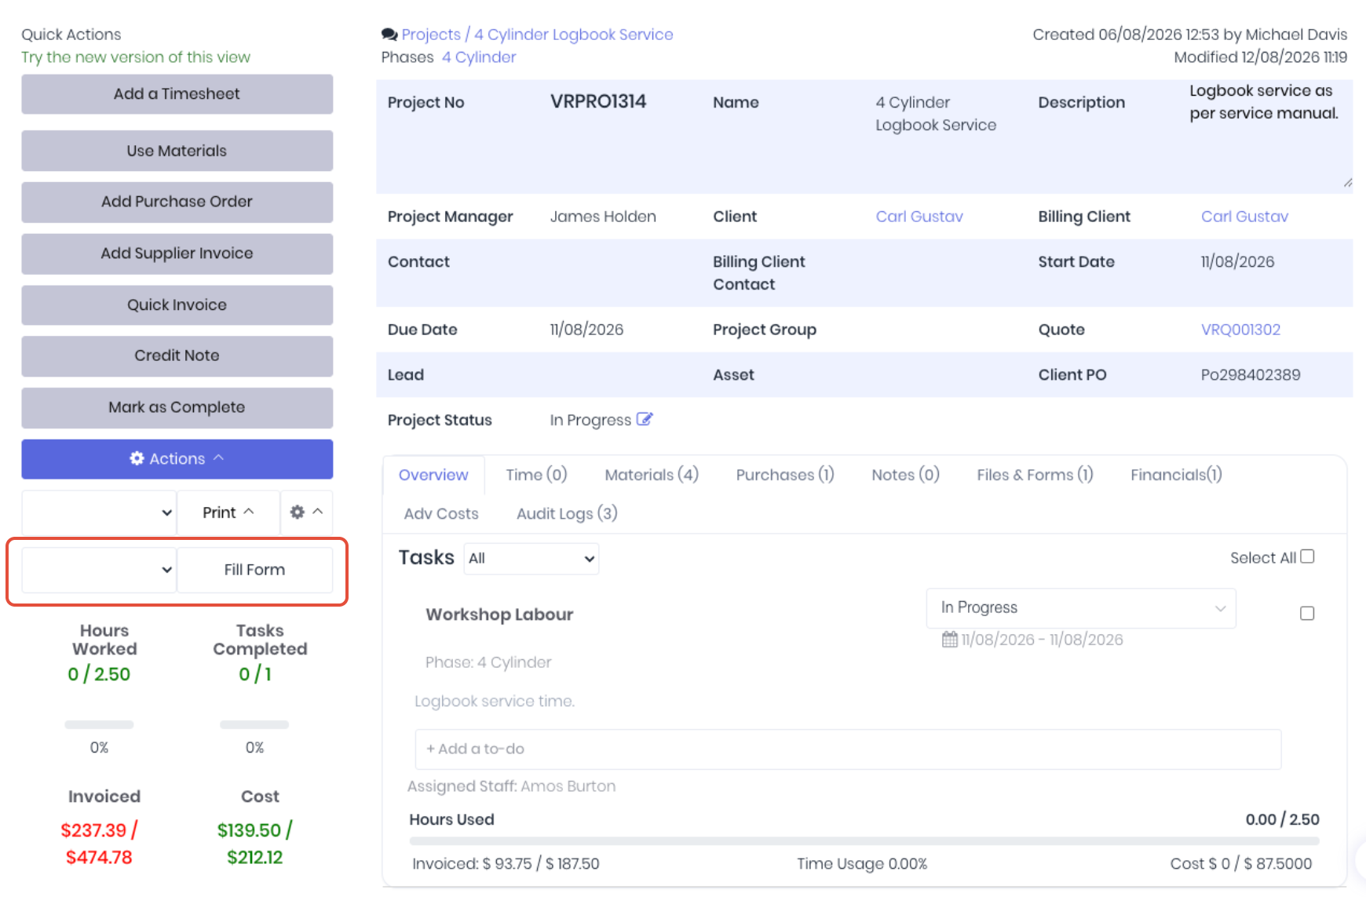Screen dimensions: 1366x897
Task: Click the Due Date value 11/08/2026
Action: tap(587, 330)
